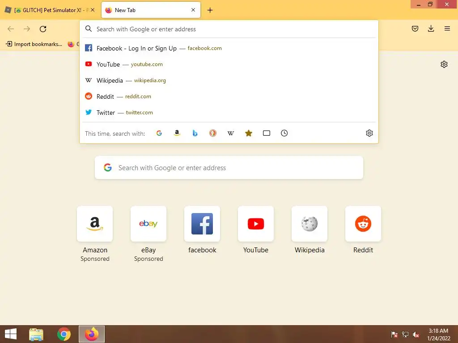Viewport: 458px width, 343px height.
Task: Open the Downloads panel
Action: click(x=431, y=29)
